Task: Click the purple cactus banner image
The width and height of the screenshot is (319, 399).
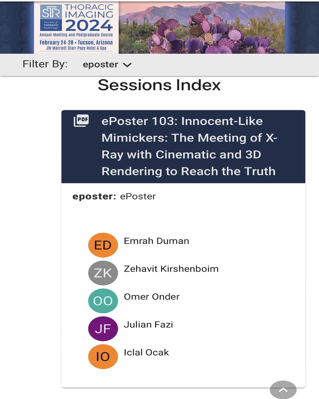Action: [x=202, y=28]
